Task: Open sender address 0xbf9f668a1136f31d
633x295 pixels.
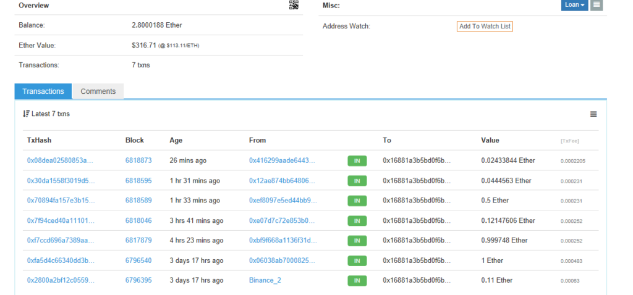Action: click(x=282, y=241)
